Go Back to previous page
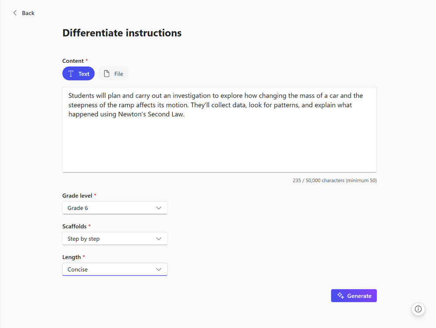 [28, 13]
